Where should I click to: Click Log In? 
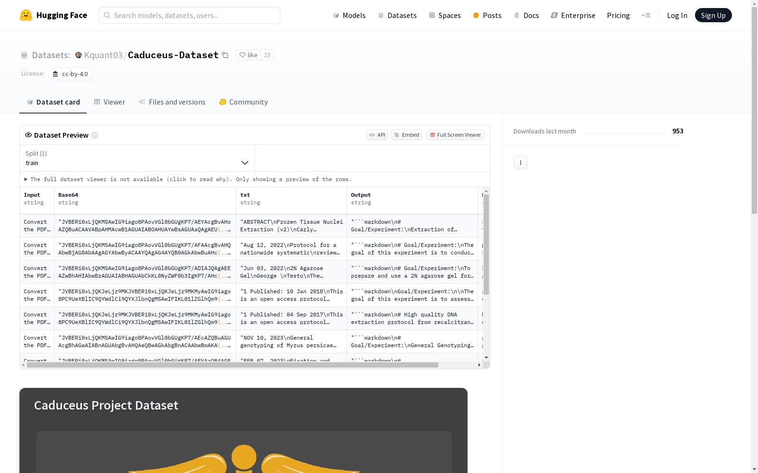pos(677,15)
